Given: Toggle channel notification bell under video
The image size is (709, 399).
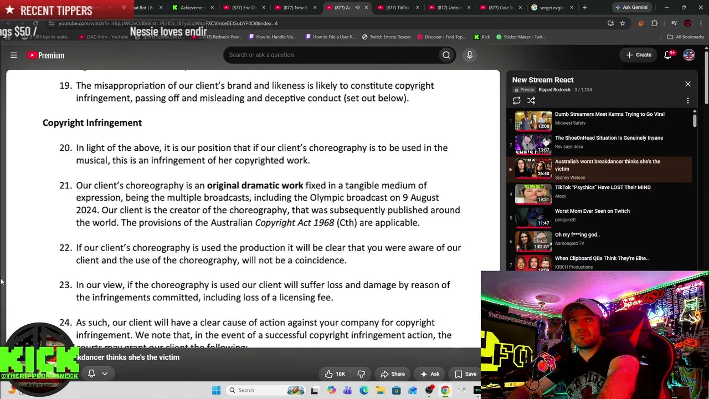Looking at the screenshot, I should [91, 374].
